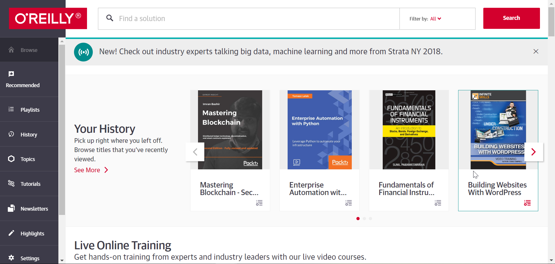555x264 pixels.
Task: Click the Tutorials icon
Action: 11,183
